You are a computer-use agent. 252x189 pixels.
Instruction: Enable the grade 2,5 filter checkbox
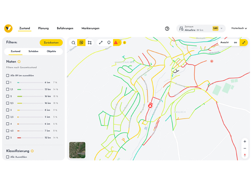[8, 103]
